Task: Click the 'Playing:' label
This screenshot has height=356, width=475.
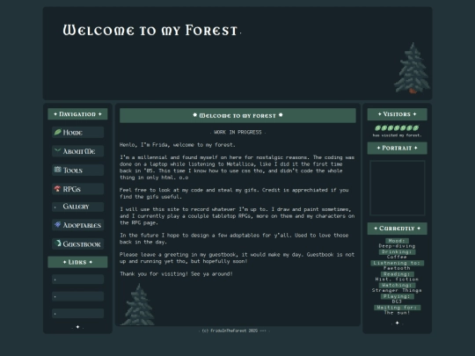Action: [x=397, y=296]
